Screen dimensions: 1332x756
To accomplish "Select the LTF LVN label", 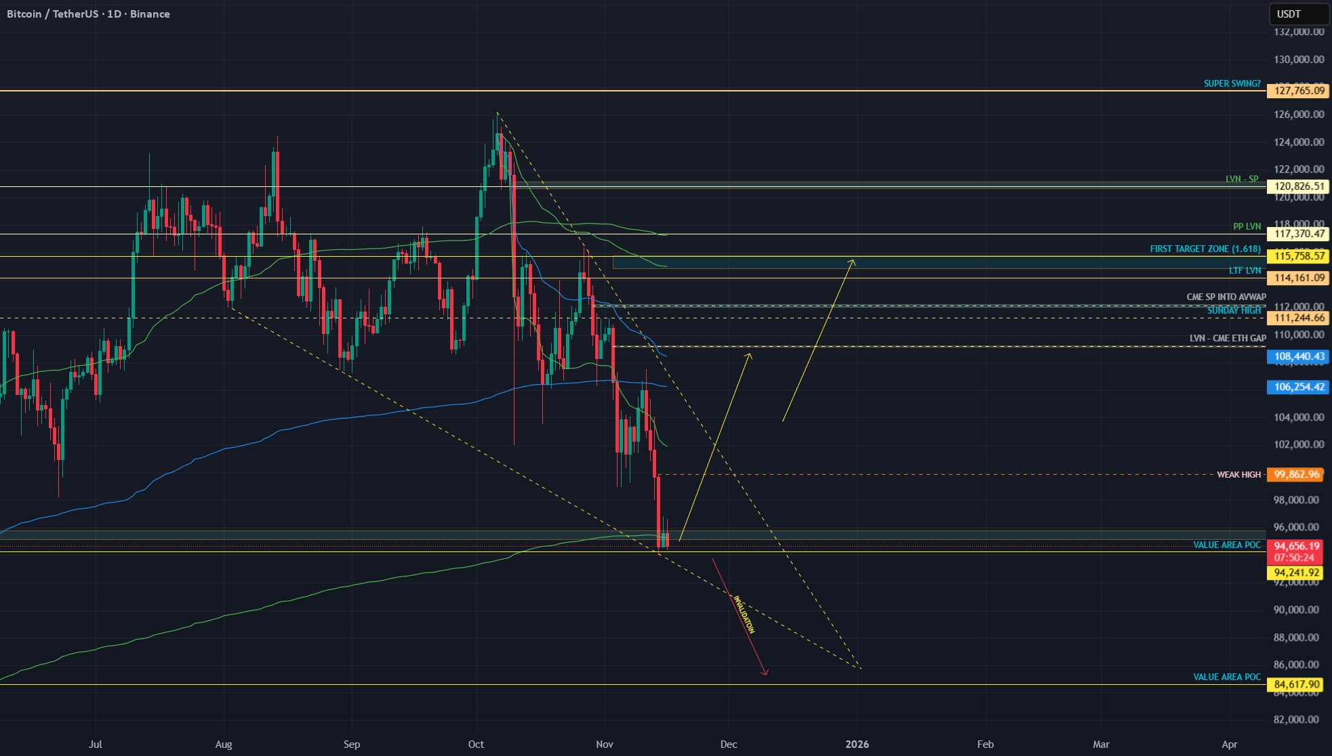I will tap(1245, 270).
